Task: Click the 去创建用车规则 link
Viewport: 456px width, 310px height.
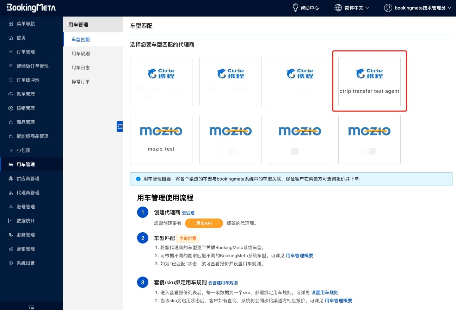Action: [x=223, y=283]
